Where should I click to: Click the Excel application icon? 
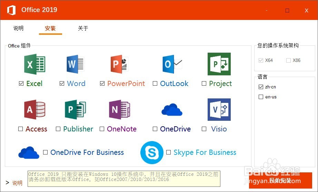tap(35, 64)
